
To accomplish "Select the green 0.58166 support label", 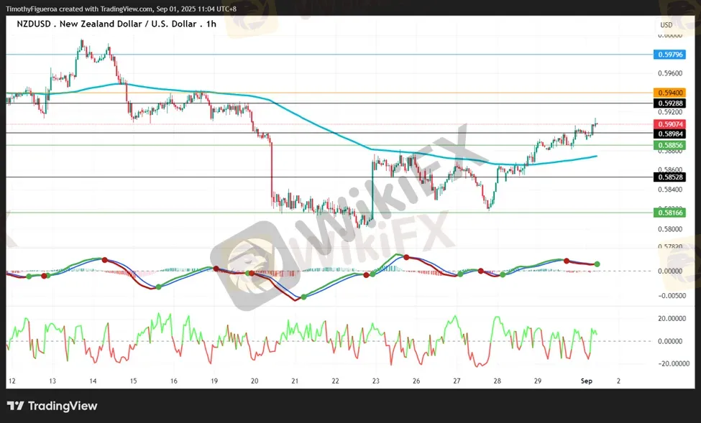I will [669, 213].
